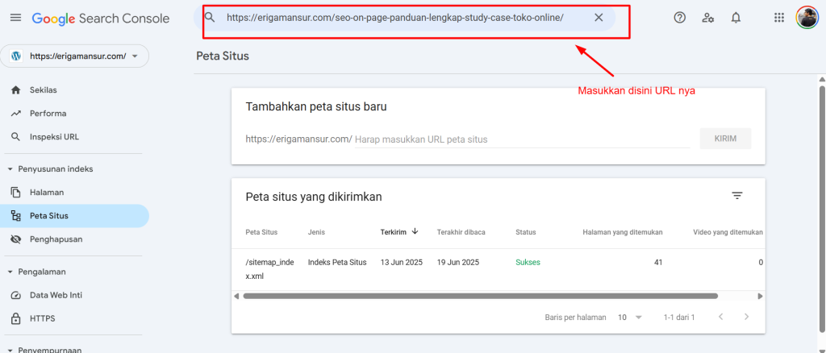The image size is (826, 353).
Task: Click the page vertical scrollbar up arrow
Action: pyautogui.click(x=822, y=80)
